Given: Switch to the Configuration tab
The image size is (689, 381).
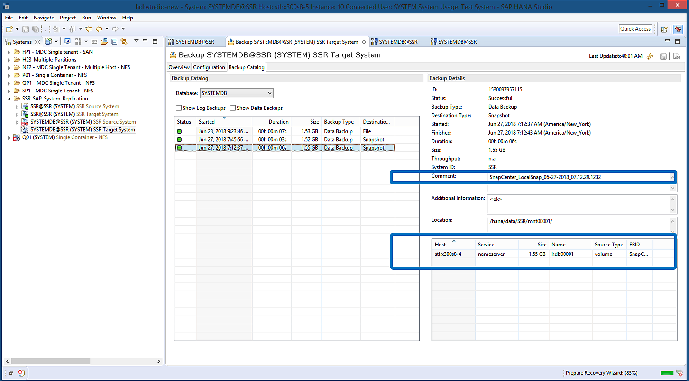Looking at the screenshot, I should click(209, 67).
